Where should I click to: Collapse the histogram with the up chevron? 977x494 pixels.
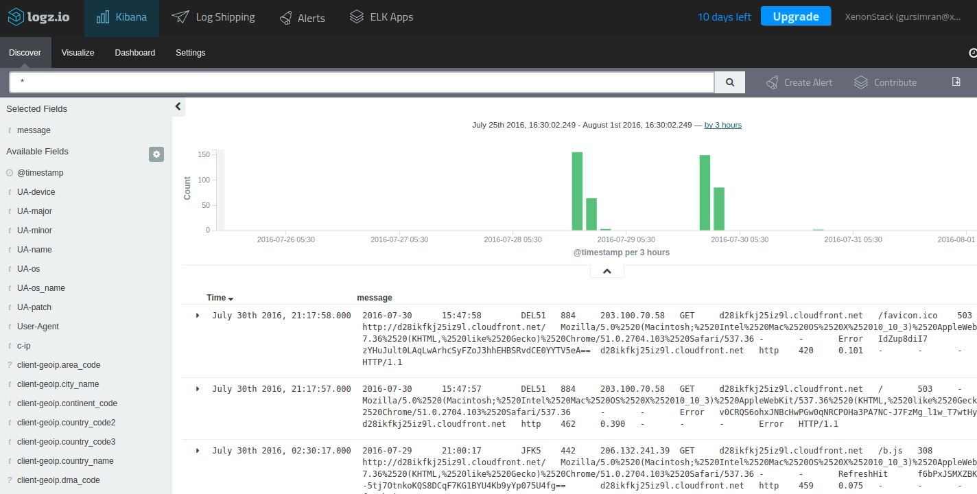(x=607, y=272)
